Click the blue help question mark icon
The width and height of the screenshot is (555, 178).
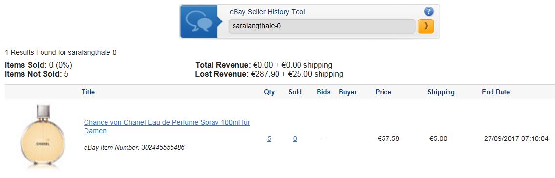click(428, 12)
